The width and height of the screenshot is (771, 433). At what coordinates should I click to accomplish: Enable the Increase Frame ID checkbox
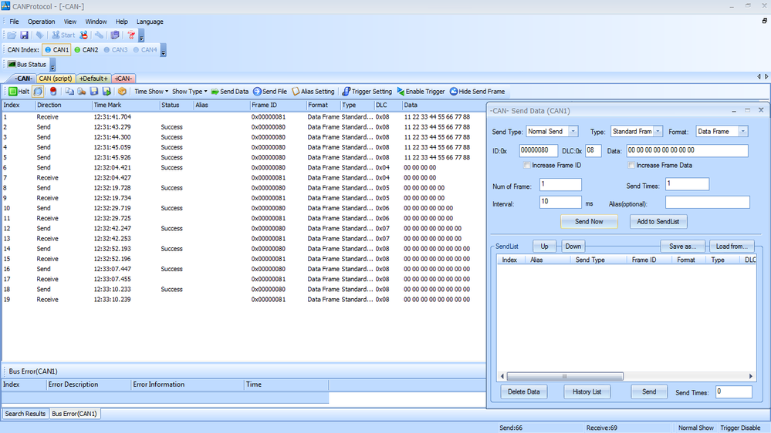[x=527, y=166]
